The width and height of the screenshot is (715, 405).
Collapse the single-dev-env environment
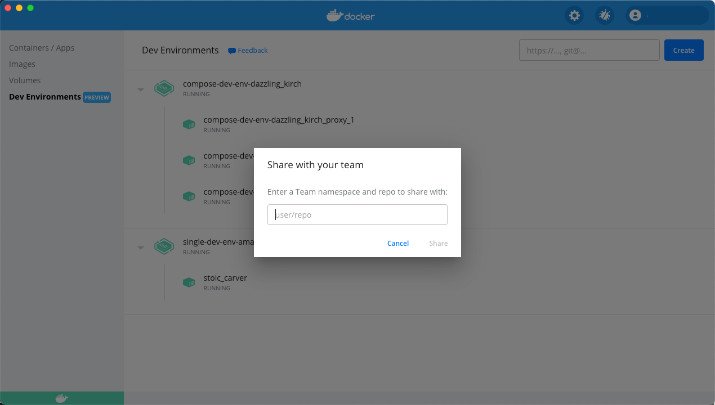pyautogui.click(x=141, y=247)
